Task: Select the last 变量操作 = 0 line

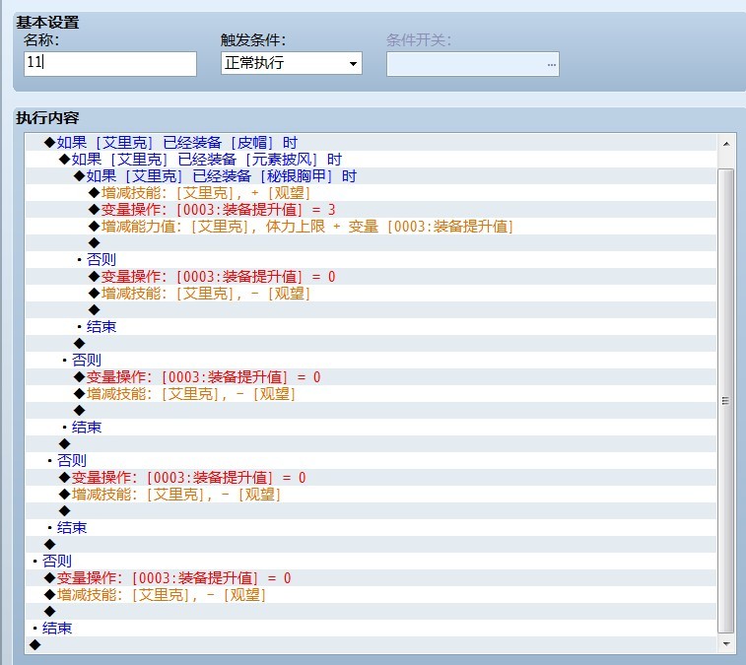Action: point(371,578)
